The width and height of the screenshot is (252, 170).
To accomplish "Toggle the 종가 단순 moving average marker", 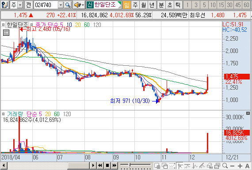I will (31, 25).
